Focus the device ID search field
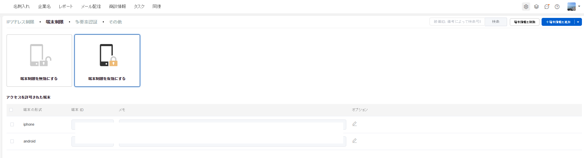This screenshot has width=584, height=158. coord(457,22)
